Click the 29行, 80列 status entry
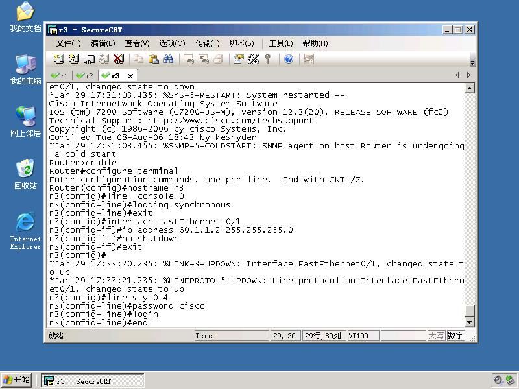The image size is (519, 389). (324, 336)
